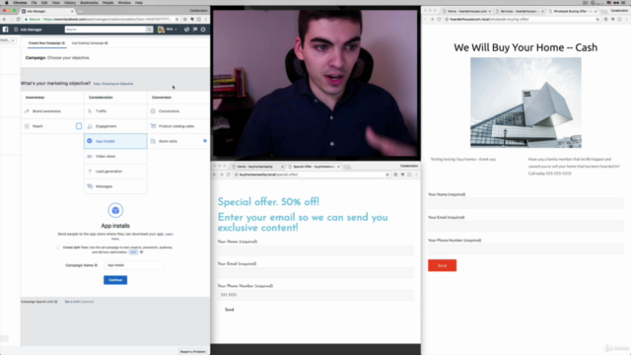Open the globe notifications icon in Ads Manager
Screen dimensions: 631x355
(186, 30)
